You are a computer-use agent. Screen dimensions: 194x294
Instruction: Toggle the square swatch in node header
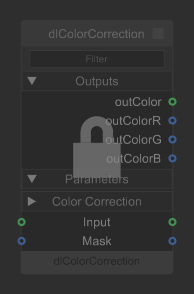pyautogui.click(x=158, y=34)
